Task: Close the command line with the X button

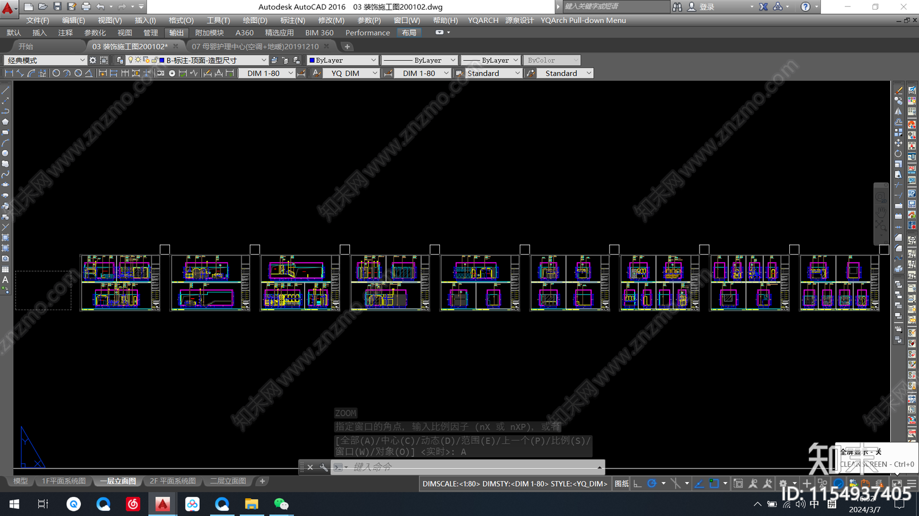Action: pyautogui.click(x=310, y=467)
